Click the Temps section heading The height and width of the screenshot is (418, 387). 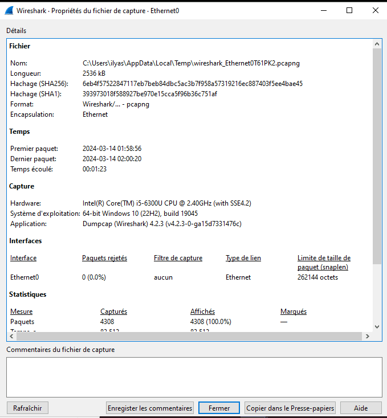coord(19,132)
